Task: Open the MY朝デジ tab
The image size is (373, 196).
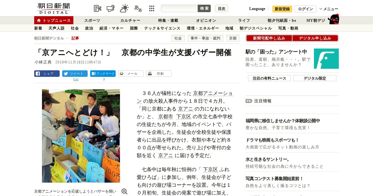Action: click(x=316, y=21)
